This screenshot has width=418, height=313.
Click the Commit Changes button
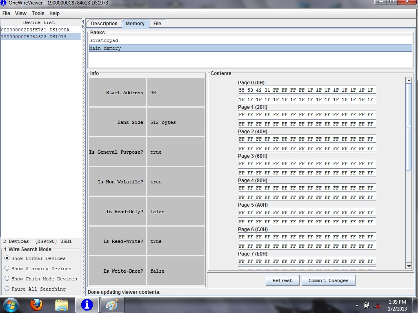[x=329, y=280]
